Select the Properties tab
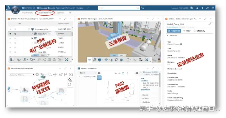 [174, 31]
